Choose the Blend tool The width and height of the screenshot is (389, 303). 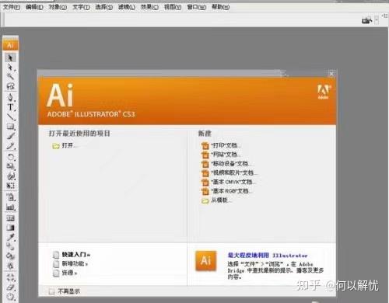(x=10, y=246)
